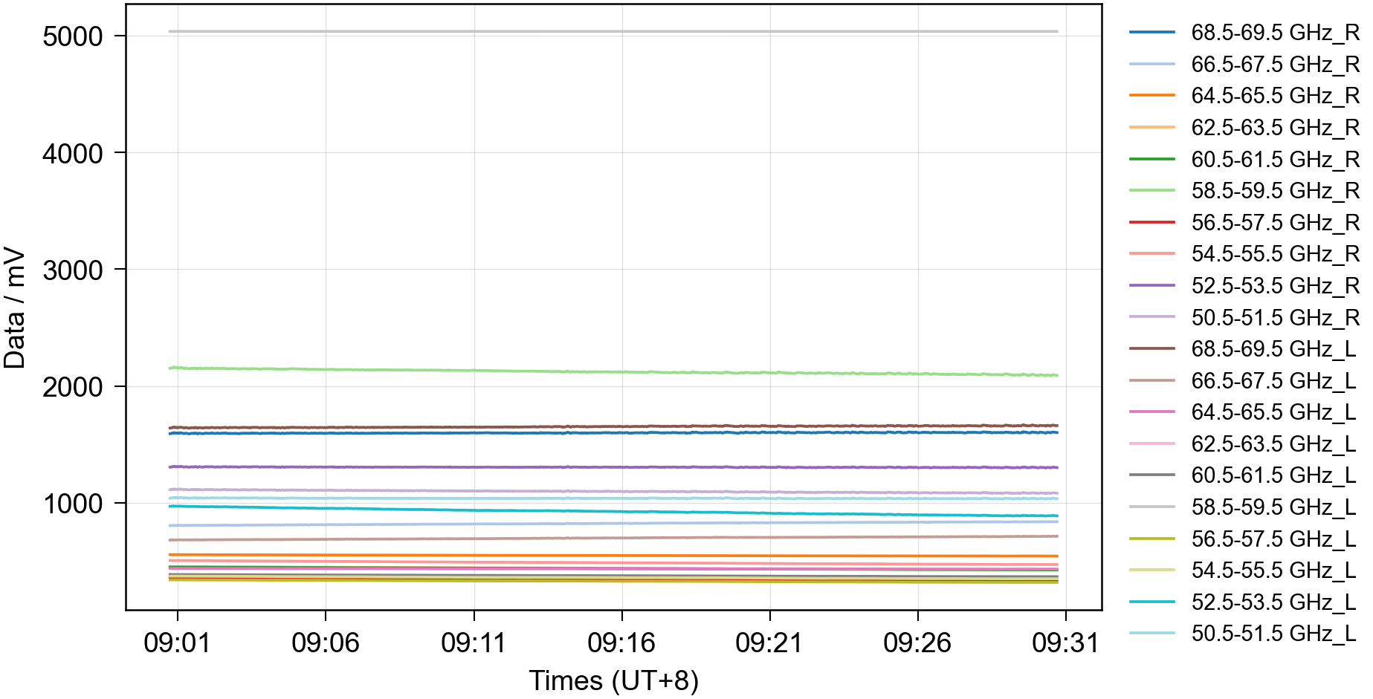Click the 68.5-69.5 GHz_R legend label
The width and height of the screenshot is (1373, 699).
(1274, 33)
